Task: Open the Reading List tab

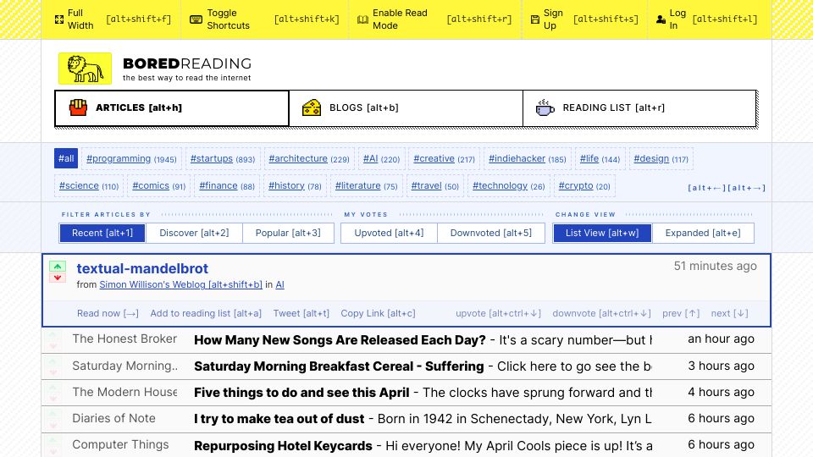Action: (639, 107)
